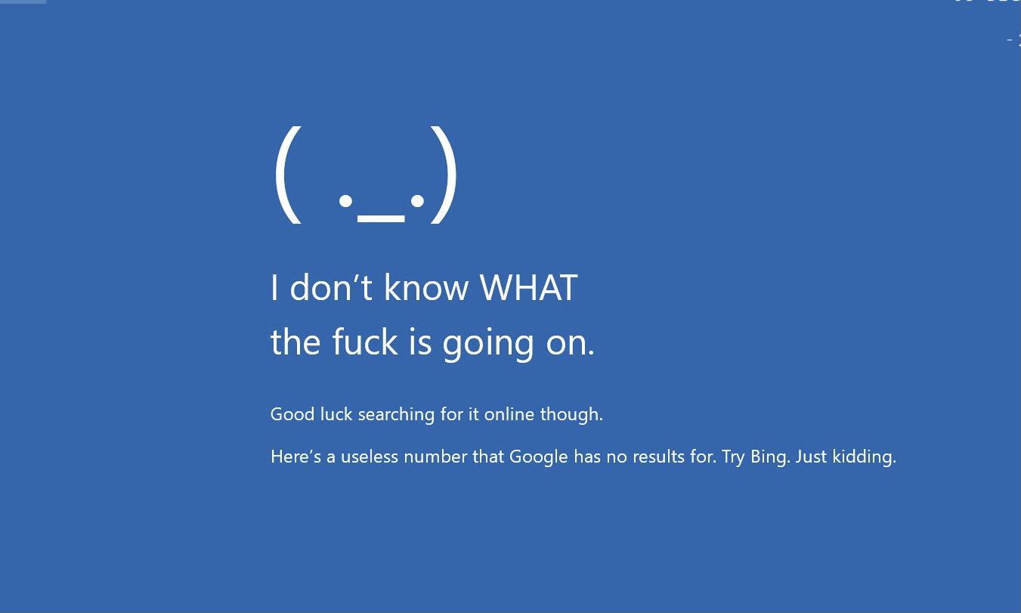Viewport: 1021px width, 613px height.
Task: Click the word "know" in the heading
Action: 426,287
